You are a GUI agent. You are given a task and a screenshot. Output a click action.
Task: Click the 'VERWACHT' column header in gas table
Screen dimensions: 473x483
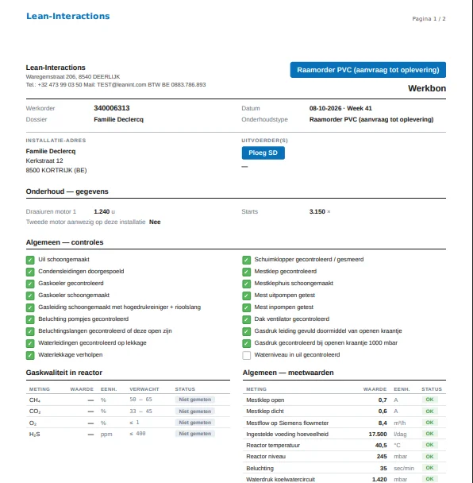tap(144, 389)
